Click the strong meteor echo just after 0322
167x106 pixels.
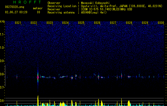[x=38, y=77]
